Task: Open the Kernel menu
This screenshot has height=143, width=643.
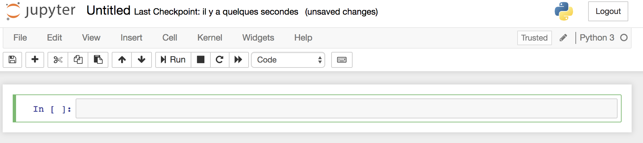Action: [x=210, y=38]
